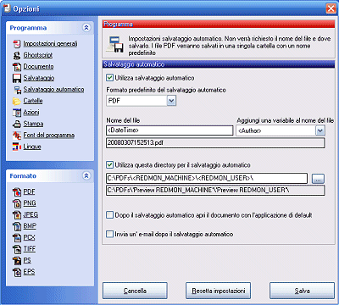
Task: Open the Stampa settings
Action: click(x=33, y=124)
